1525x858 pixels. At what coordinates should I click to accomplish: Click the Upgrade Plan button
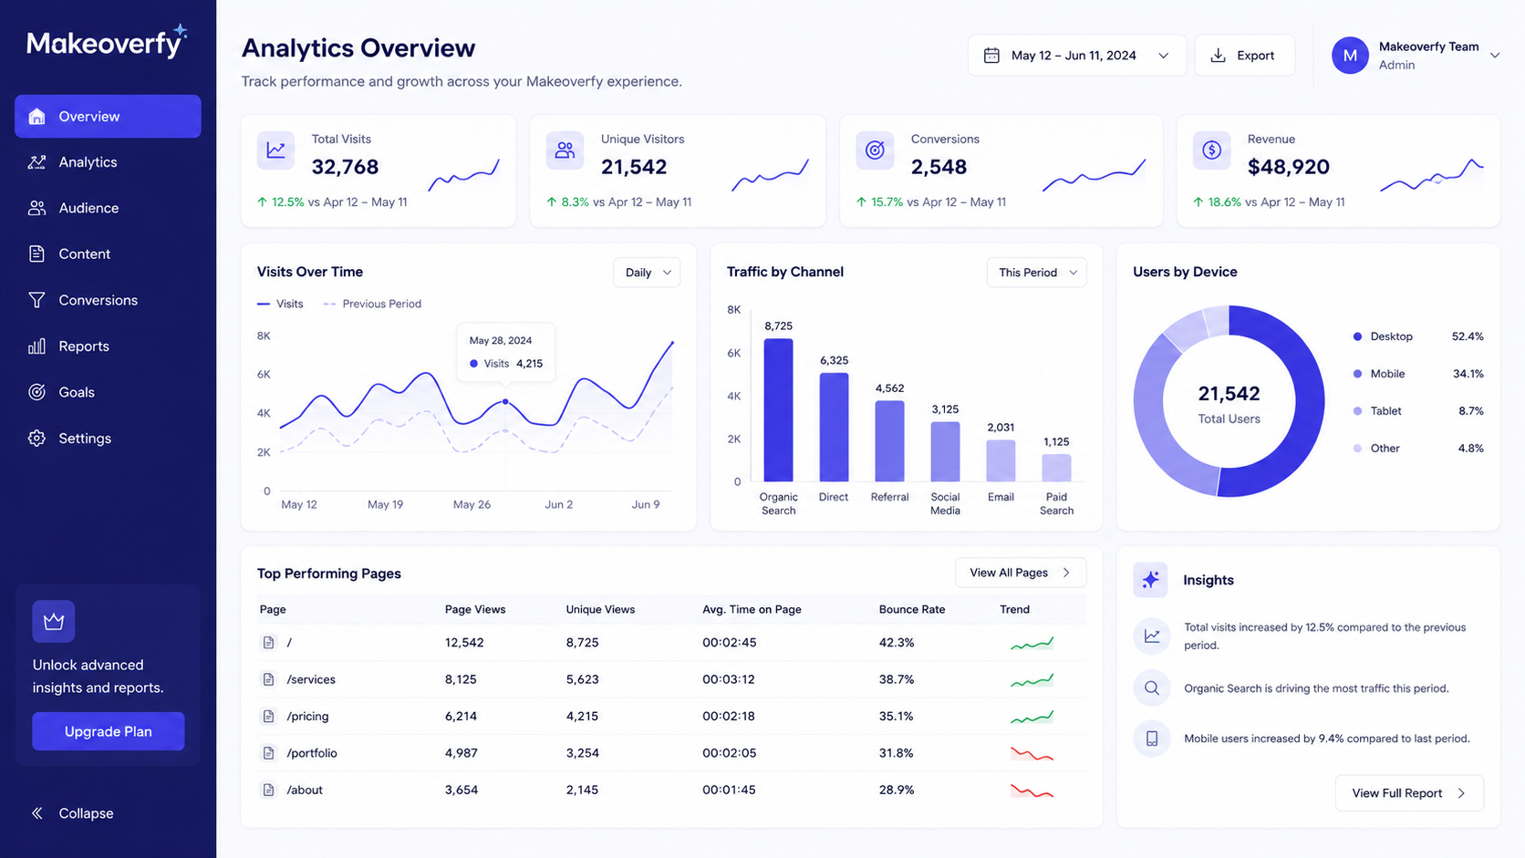point(109,731)
